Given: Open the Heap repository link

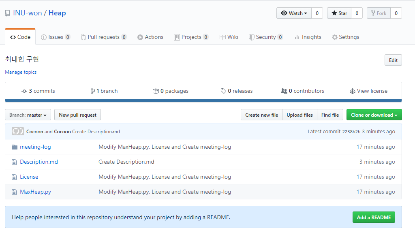Looking at the screenshot, I should point(57,13).
